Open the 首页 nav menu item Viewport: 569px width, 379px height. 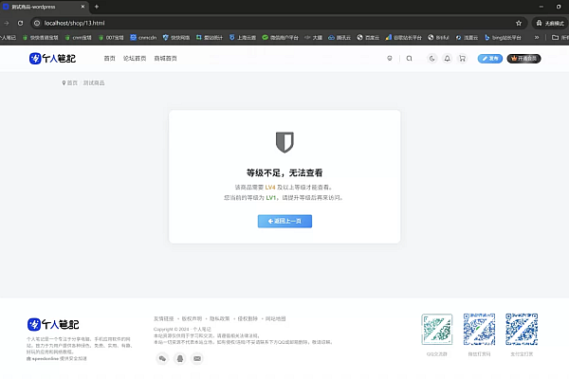[109, 59]
